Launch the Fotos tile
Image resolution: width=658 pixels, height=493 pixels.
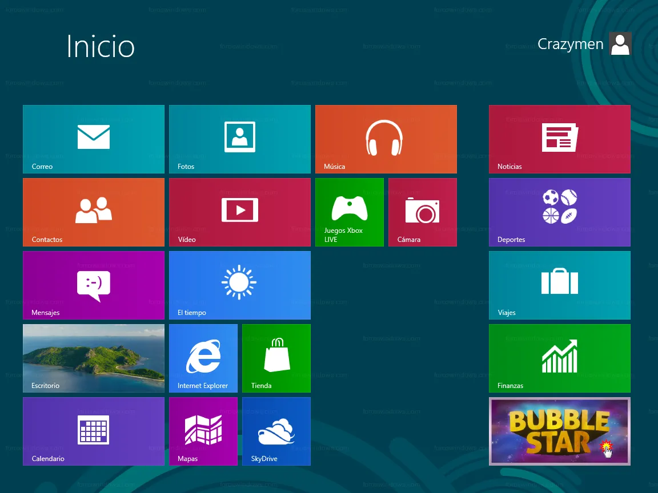coord(240,139)
